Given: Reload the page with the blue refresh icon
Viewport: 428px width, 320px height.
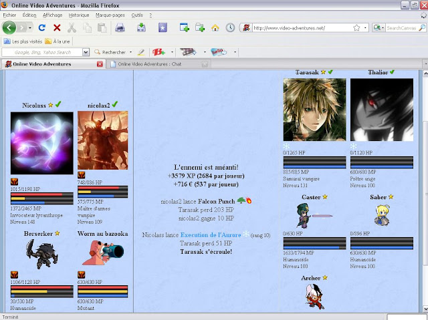Looking at the screenshot, I should point(41,28).
